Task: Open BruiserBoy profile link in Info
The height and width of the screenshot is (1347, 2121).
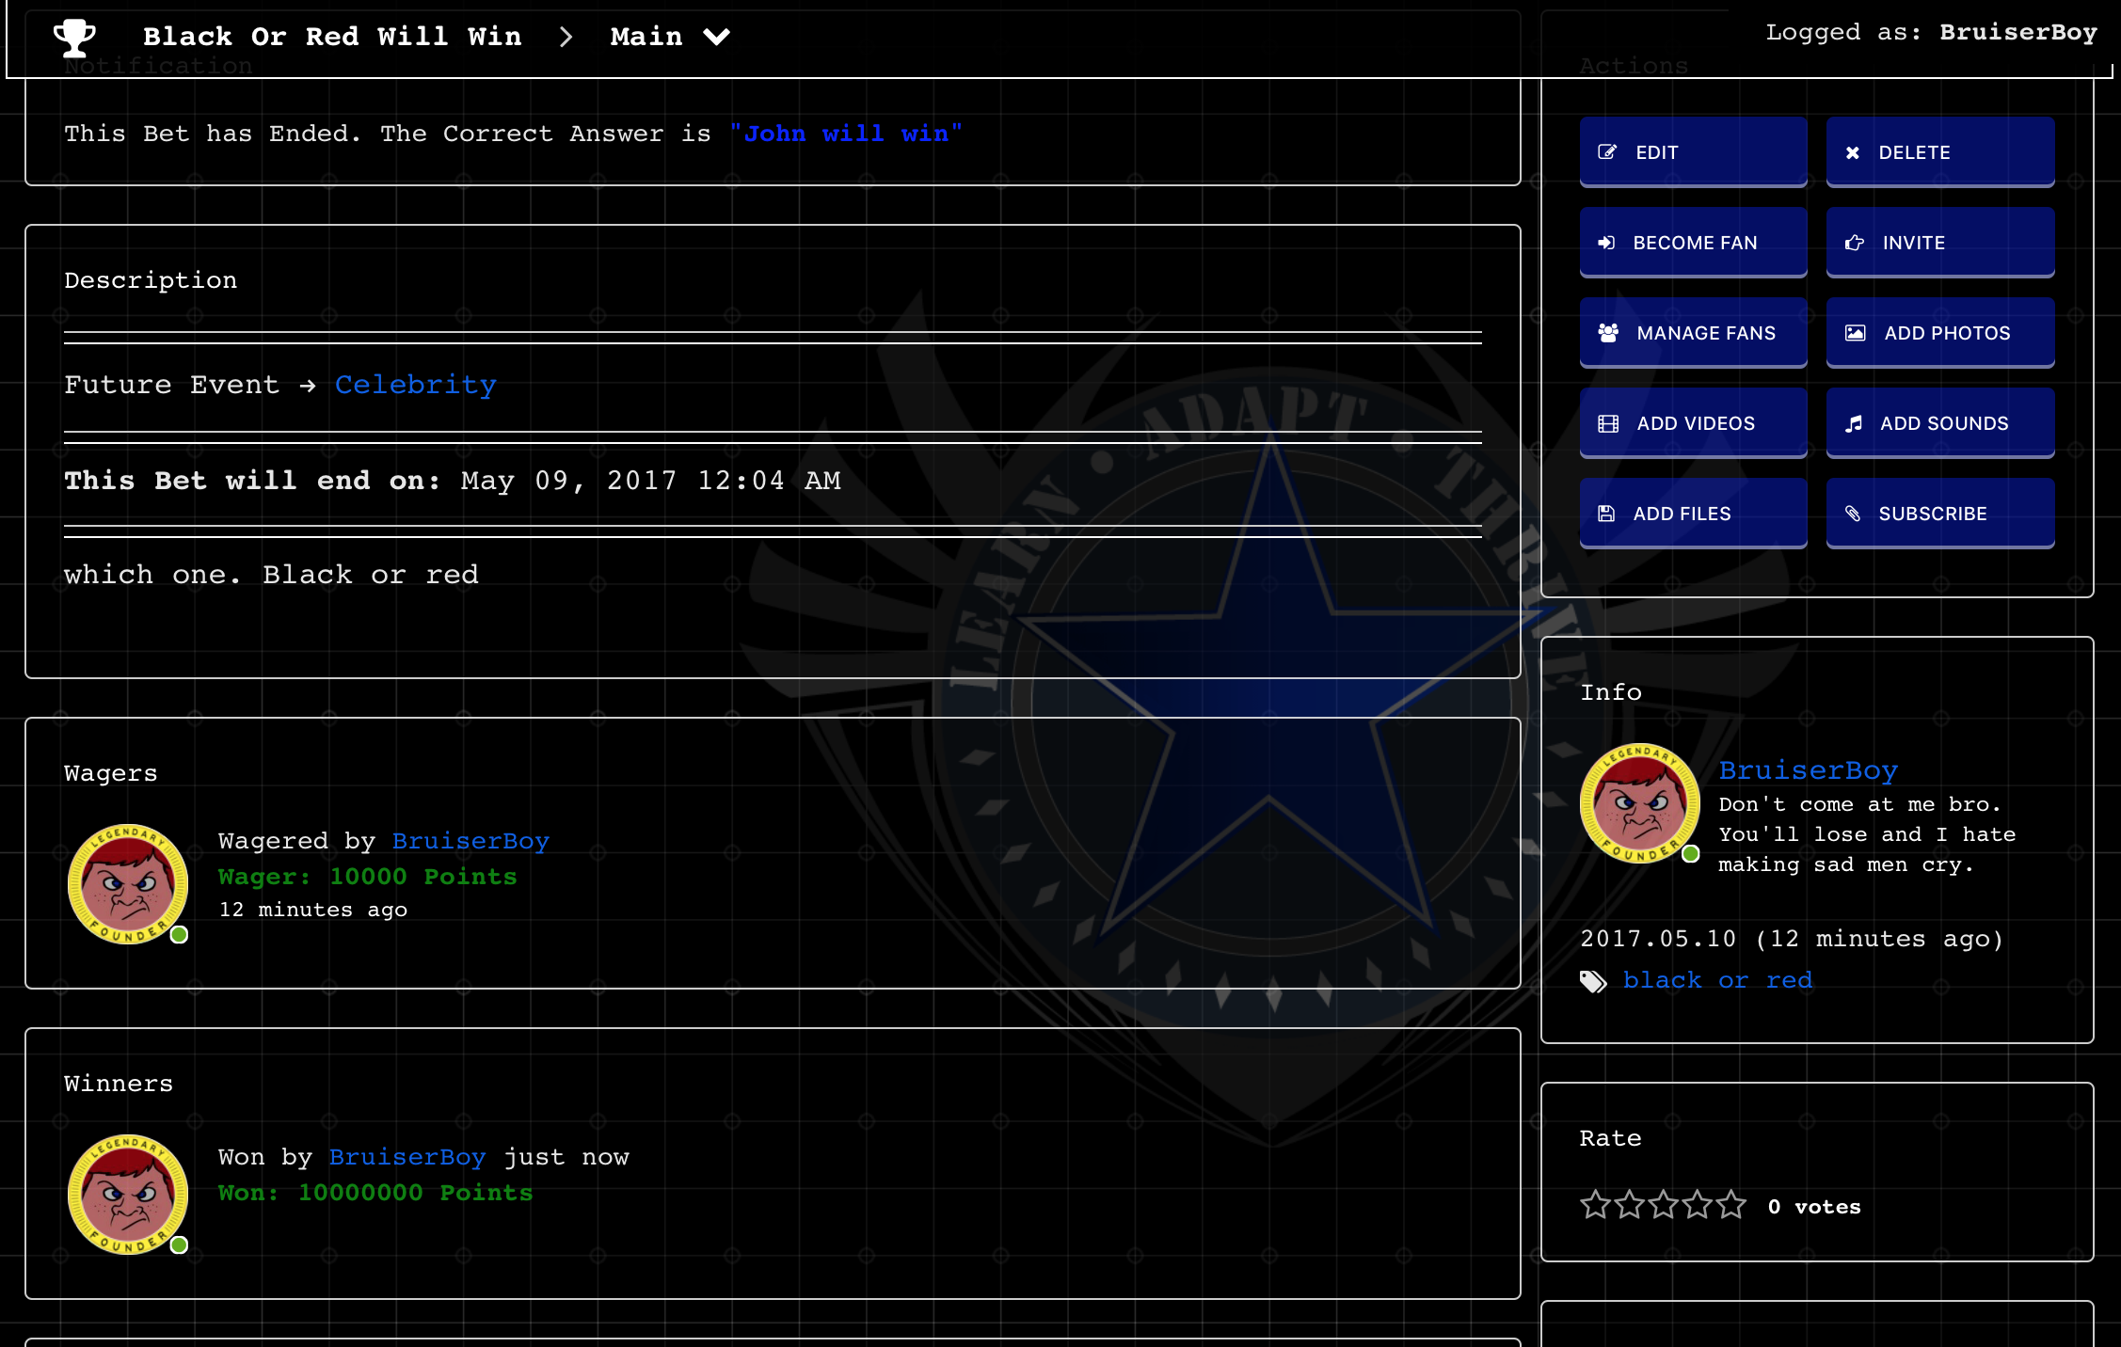Action: point(1808,770)
